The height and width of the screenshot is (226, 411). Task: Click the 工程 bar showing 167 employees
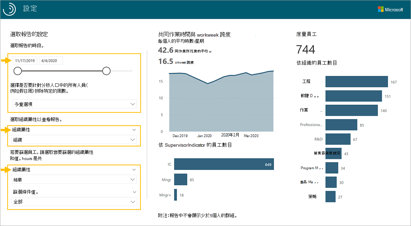(x=356, y=81)
